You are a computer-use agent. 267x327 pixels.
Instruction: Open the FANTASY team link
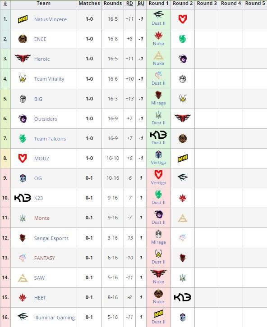point(45,258)
